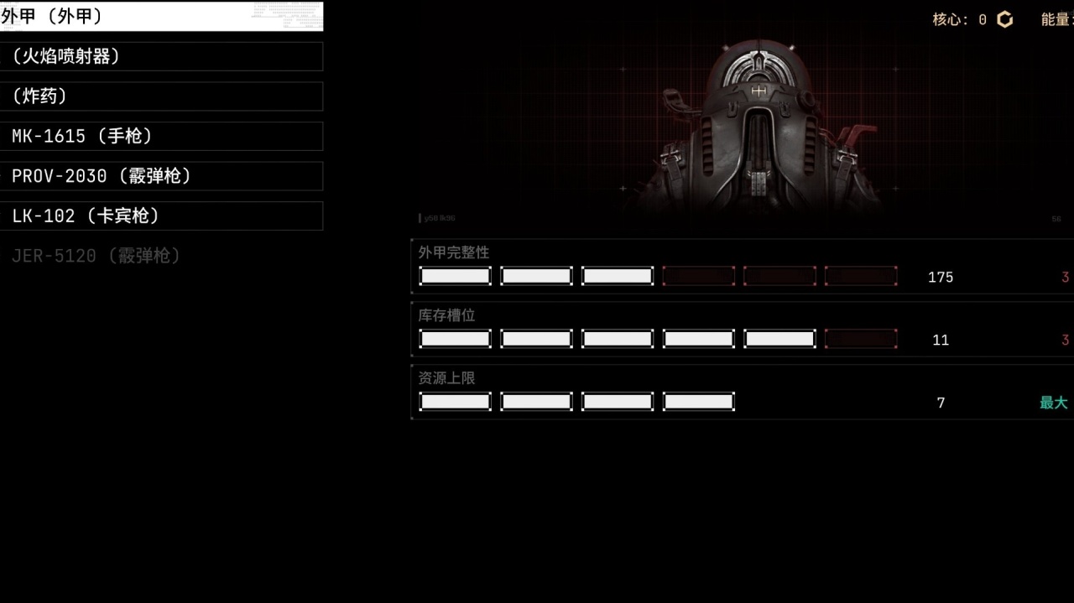
Task: Click last filled 资源上限 segment
Action: coord(698,402)
